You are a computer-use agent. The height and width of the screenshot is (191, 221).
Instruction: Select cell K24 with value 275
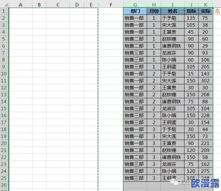[205, 171]
